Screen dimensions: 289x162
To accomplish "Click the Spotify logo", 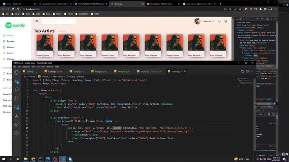I will (15, 25).
